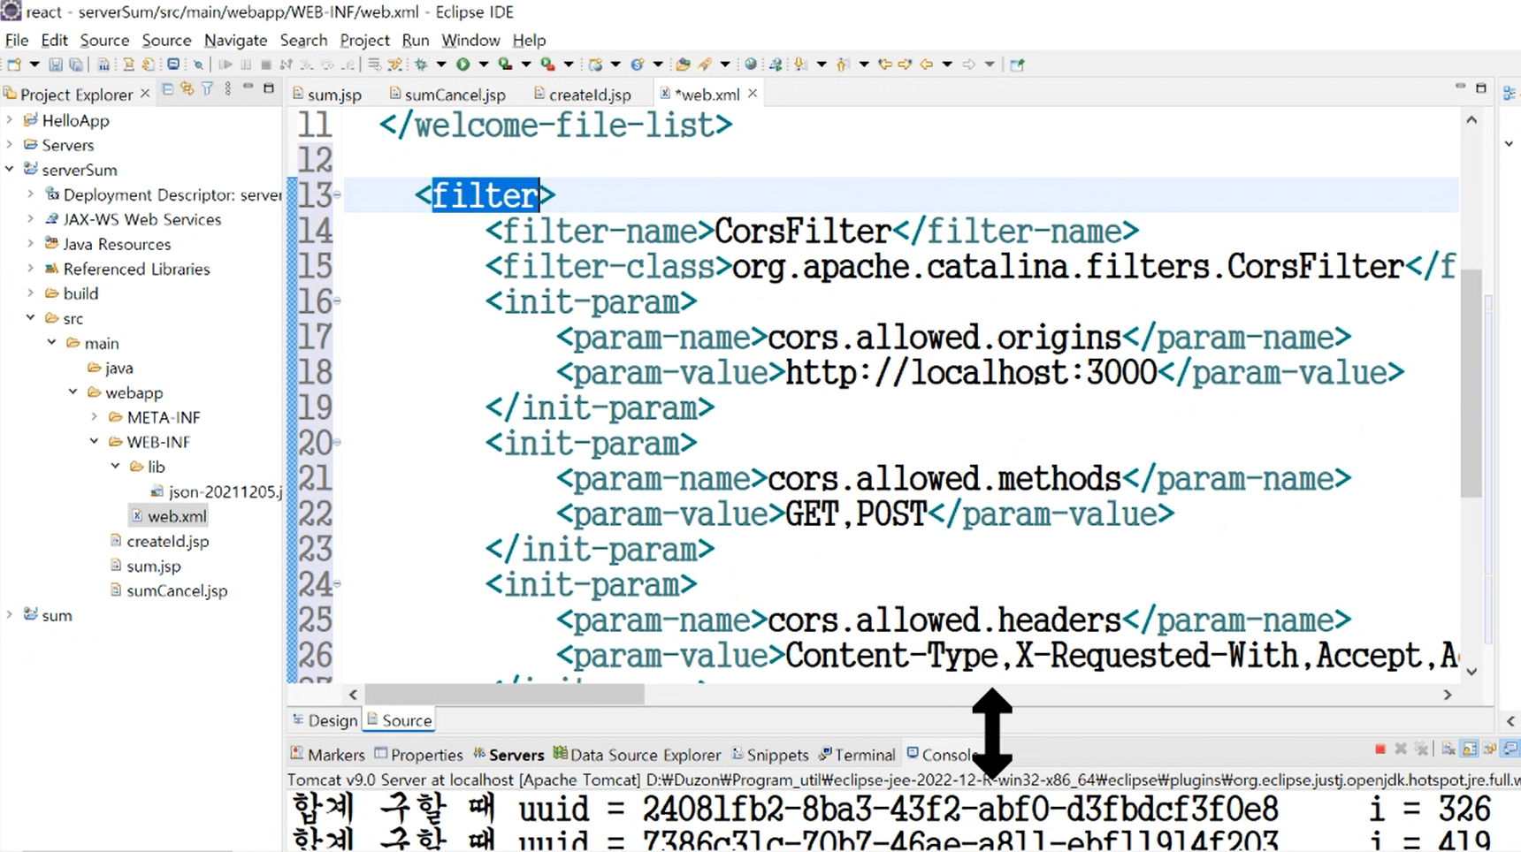
Task: Click the web browser globe toolbar icon
Action: 751,65
